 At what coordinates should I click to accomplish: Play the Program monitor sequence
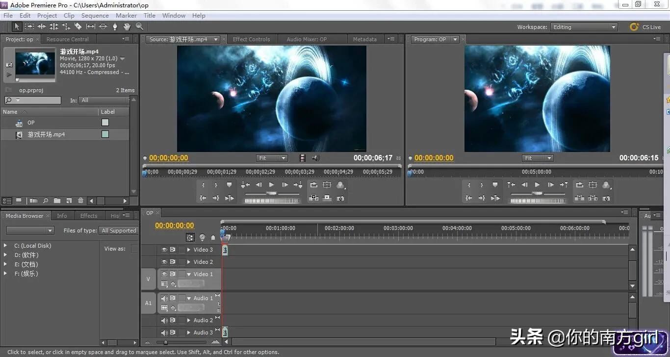point(537,185)
